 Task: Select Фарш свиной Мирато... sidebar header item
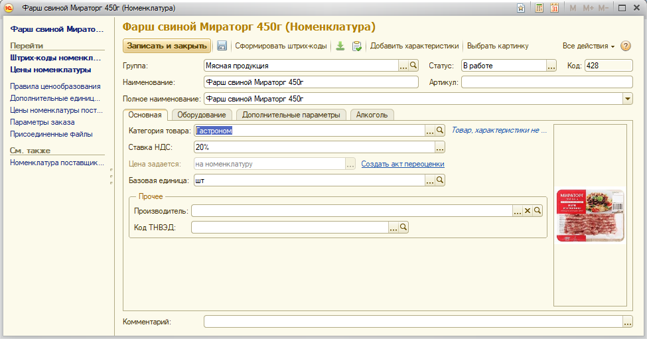(57, 29)
